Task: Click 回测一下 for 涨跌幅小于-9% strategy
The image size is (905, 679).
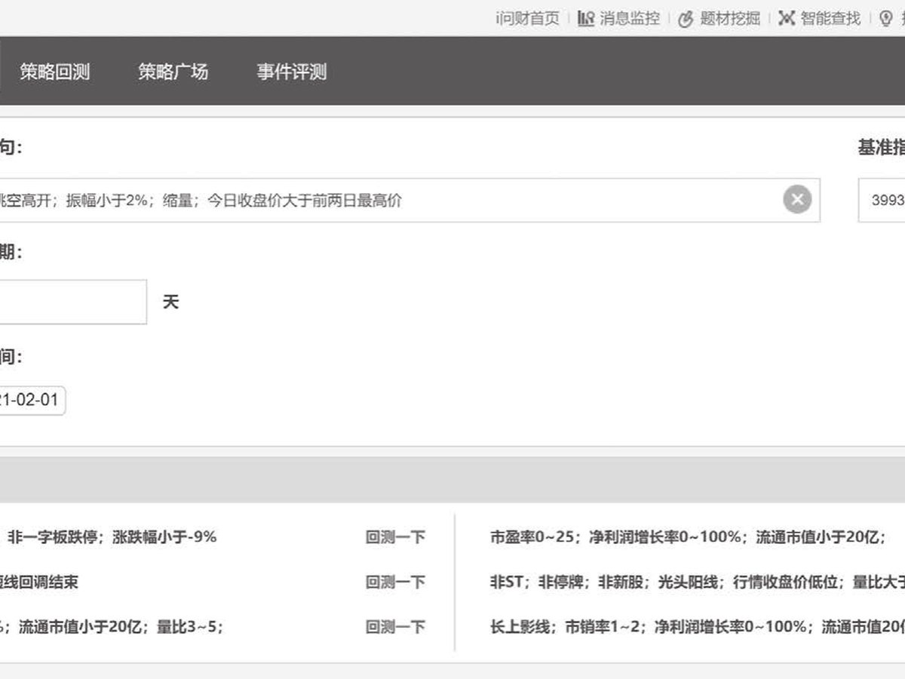Action: pyautogui.click(x=395, y=537)
